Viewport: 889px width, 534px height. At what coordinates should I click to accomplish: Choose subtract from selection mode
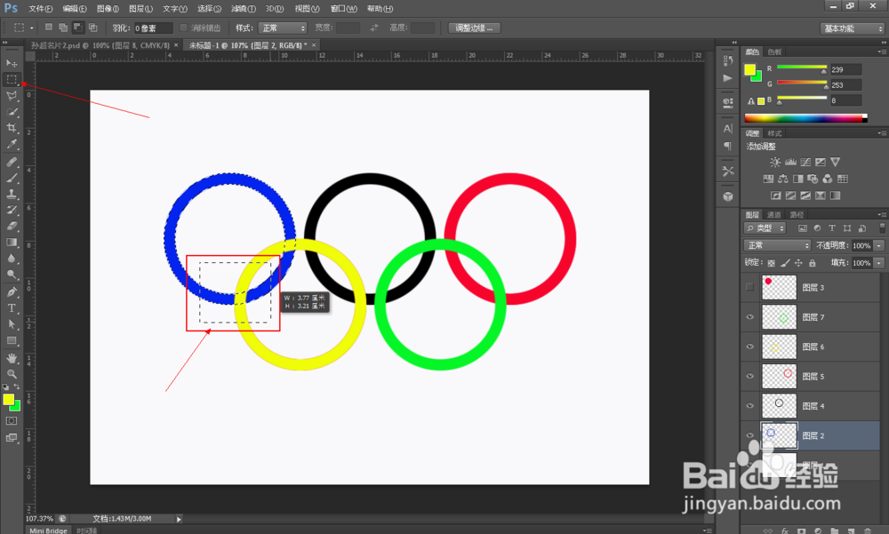pyautogui.click(x=77, y=28)
